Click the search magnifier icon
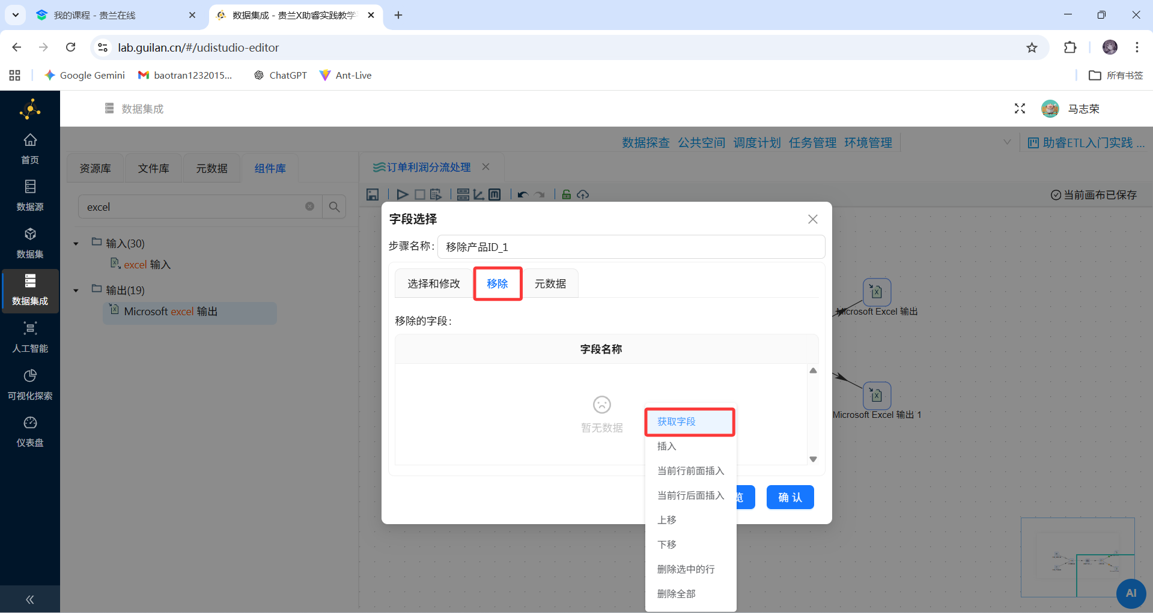The image size is (1153, 613). click(x=334, y=207)
